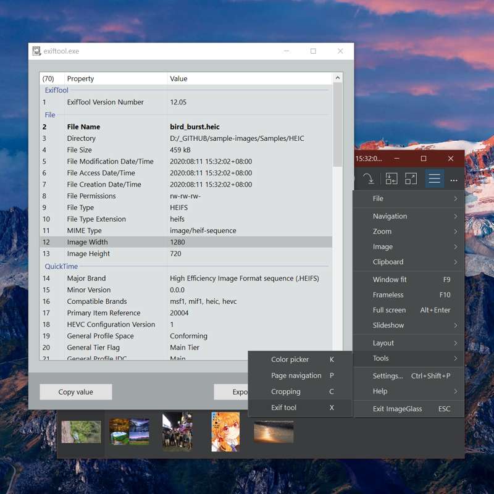Click the exiftool.exe window title icon
This screenshot has height=494, width=494.
click(x=37, y=51)
